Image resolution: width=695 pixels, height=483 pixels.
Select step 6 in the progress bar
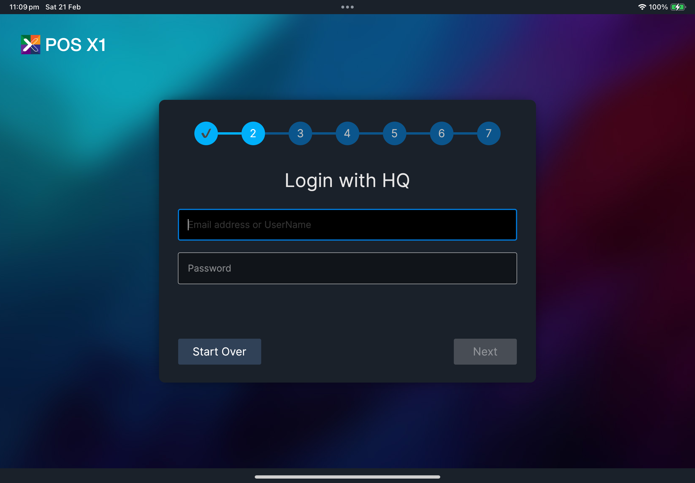pos(441,133)
